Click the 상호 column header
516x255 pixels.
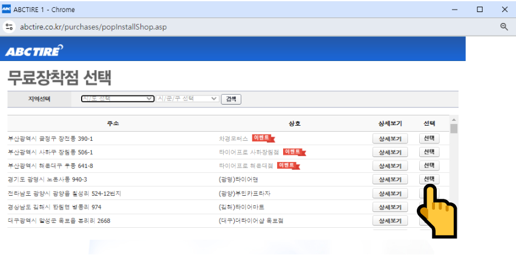click(x=295, y=123)
